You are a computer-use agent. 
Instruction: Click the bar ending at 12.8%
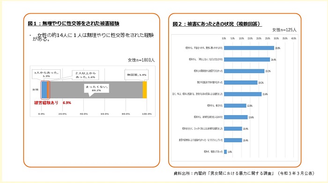tap(235, 105)
